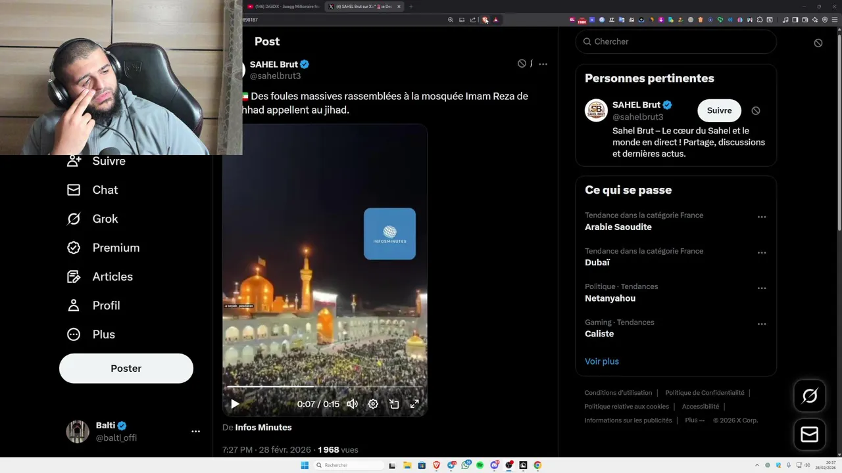Open video settings gear icon
Viewport: 842px width, 473px height.
click(x=373, y=404)
